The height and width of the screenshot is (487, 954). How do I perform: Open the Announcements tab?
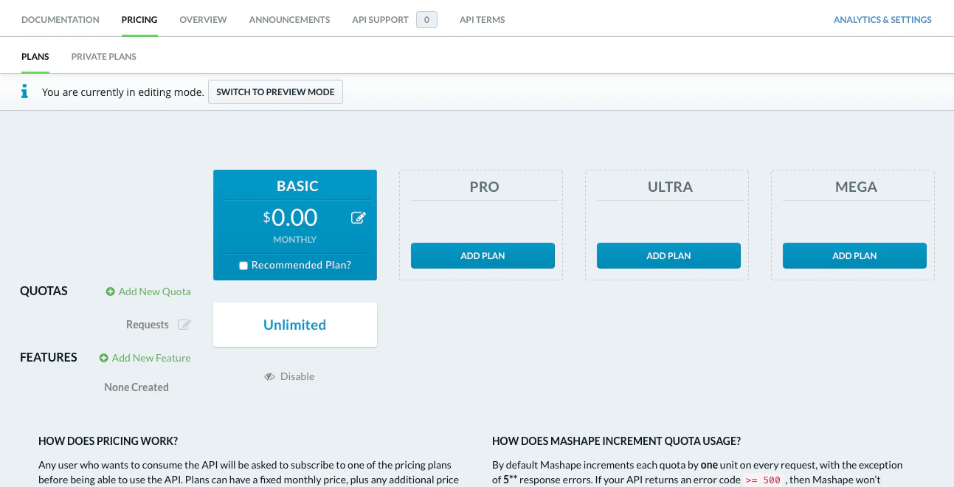(289, 20)
